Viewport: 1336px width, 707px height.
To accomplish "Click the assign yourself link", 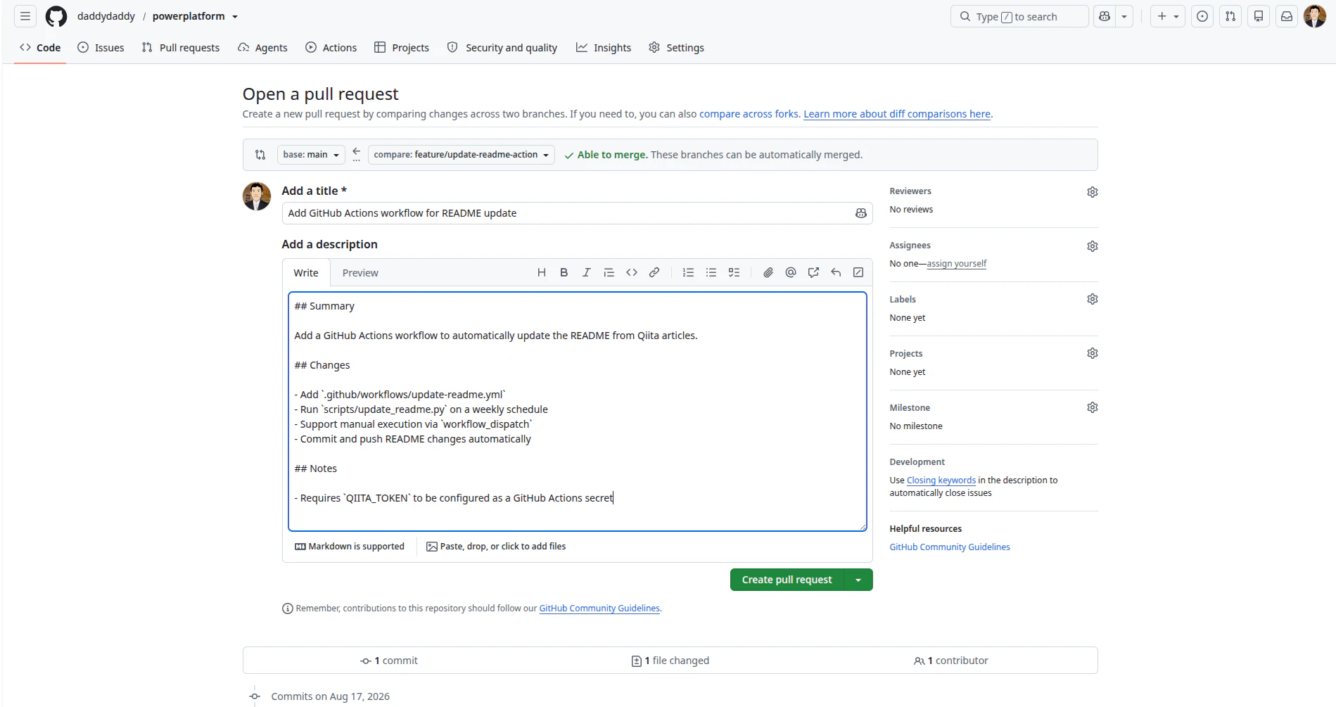I will pyautogui.click(x=957, y=264).
